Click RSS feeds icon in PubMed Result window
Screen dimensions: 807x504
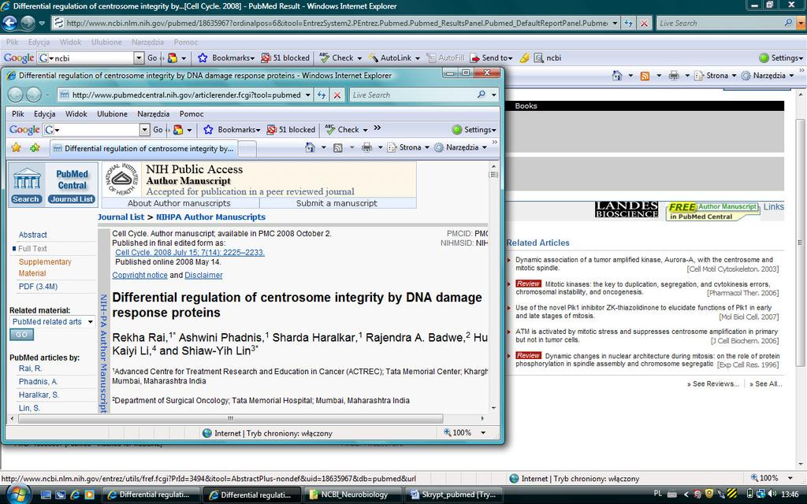coord(645,76)
